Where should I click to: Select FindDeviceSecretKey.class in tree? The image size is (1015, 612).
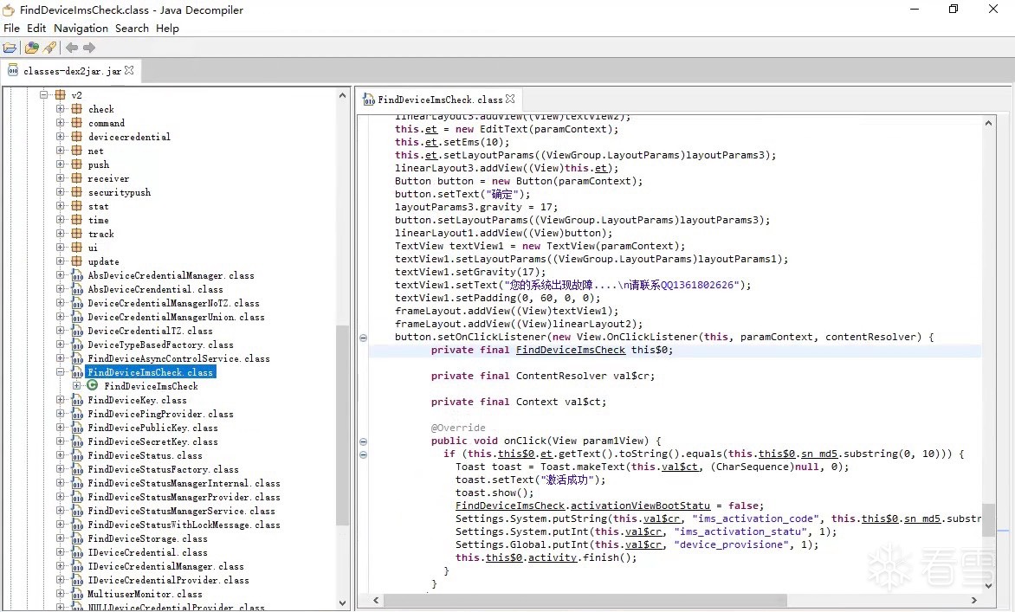152,441
